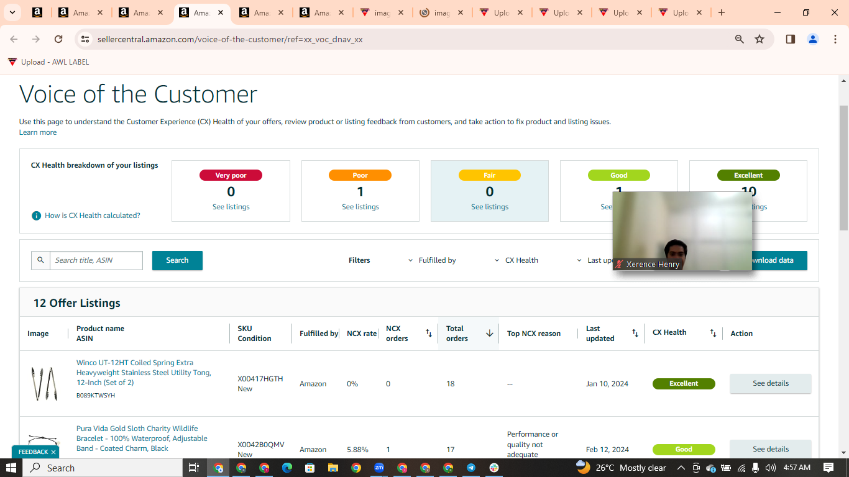Click the Good badge on the Pura Vida row
849x477 pixels.
click(684, 450)
